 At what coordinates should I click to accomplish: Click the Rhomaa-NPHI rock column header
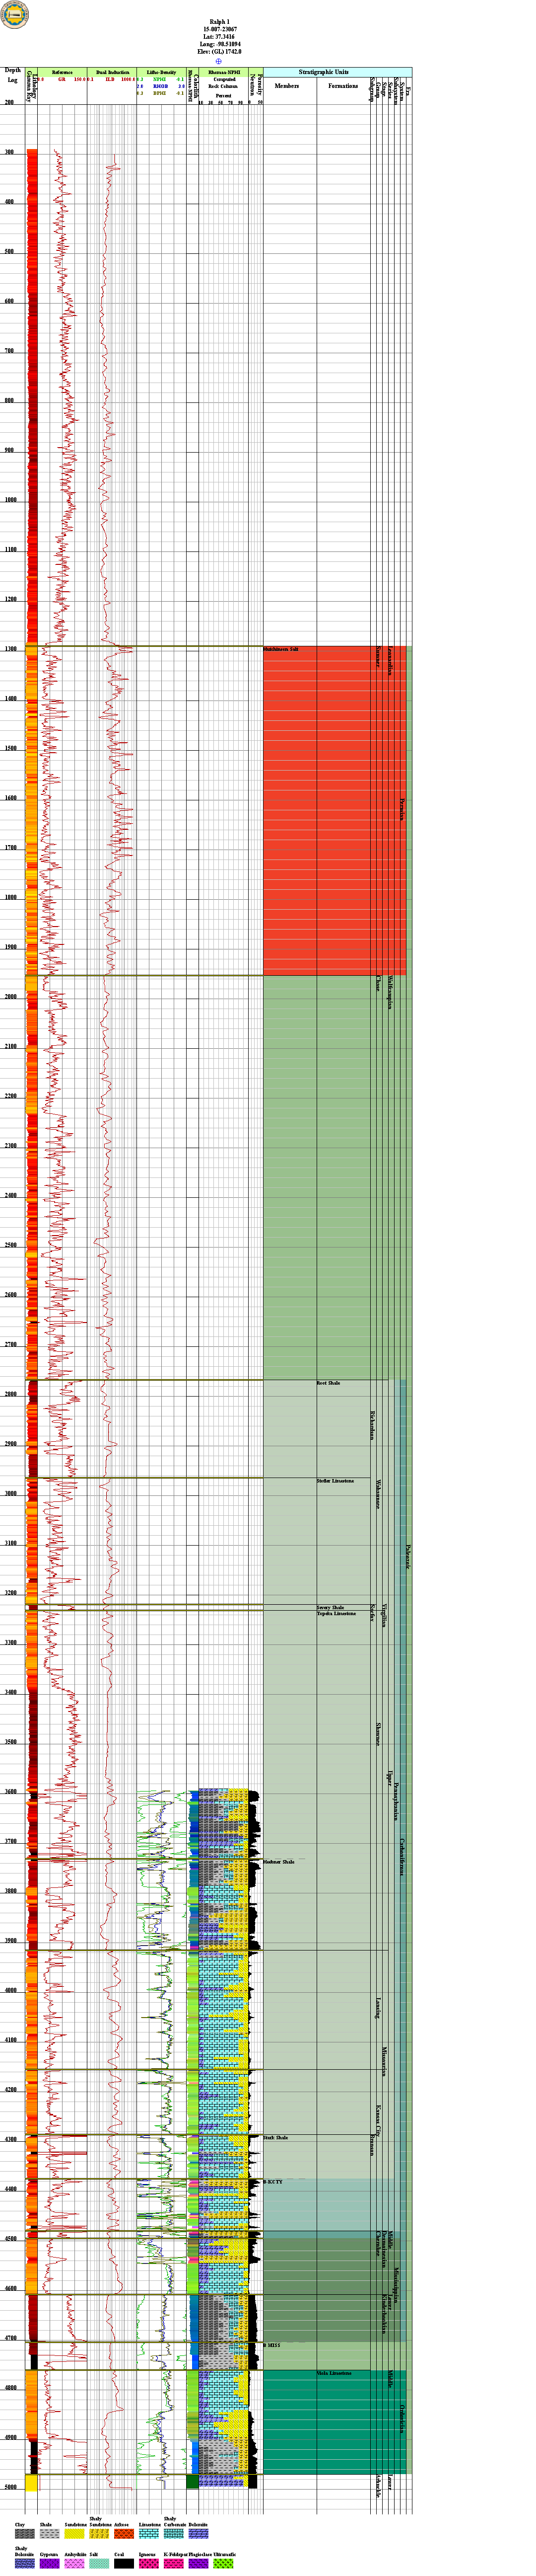click(224, 72)
